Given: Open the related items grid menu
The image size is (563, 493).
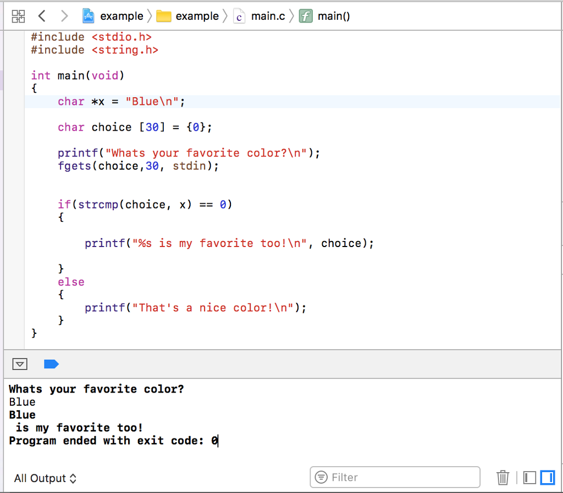Looking at the screenshot, I should [x=18, y=16].
